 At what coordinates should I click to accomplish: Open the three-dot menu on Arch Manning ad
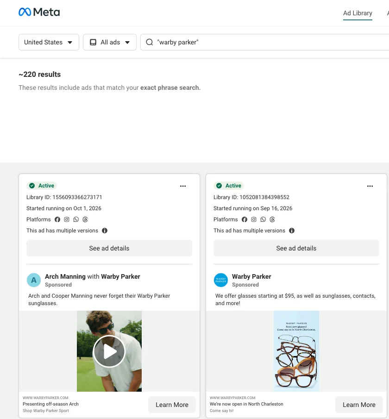tap(183, 186)
